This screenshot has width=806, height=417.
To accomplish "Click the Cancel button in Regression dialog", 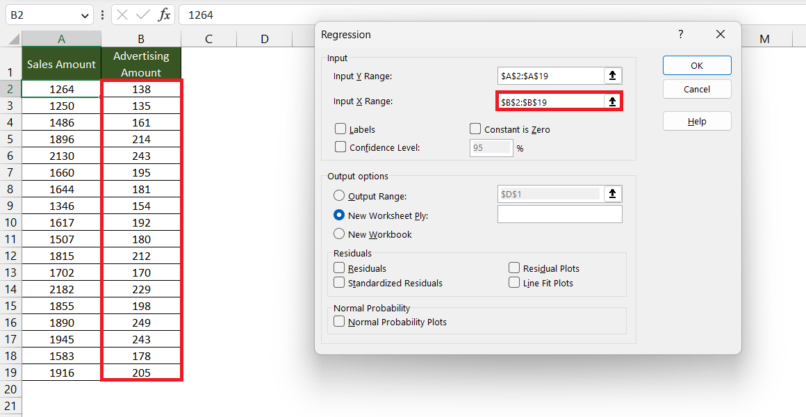I will point(696,89).
